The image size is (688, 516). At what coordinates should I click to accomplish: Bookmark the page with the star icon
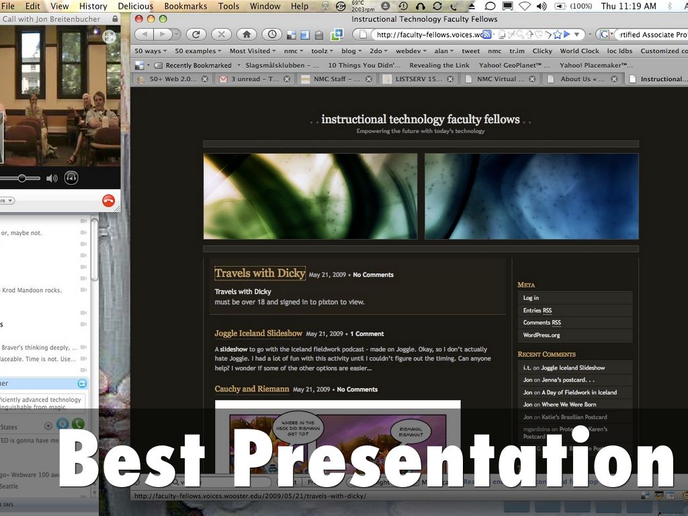(556, 34)
